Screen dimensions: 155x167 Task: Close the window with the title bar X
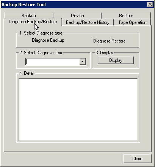click(x=150, y=5)
